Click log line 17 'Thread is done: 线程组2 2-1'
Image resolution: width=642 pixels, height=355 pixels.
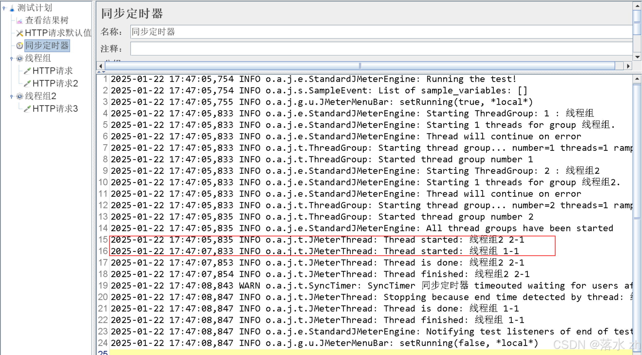pyautogui.click(x=318, y=263)
